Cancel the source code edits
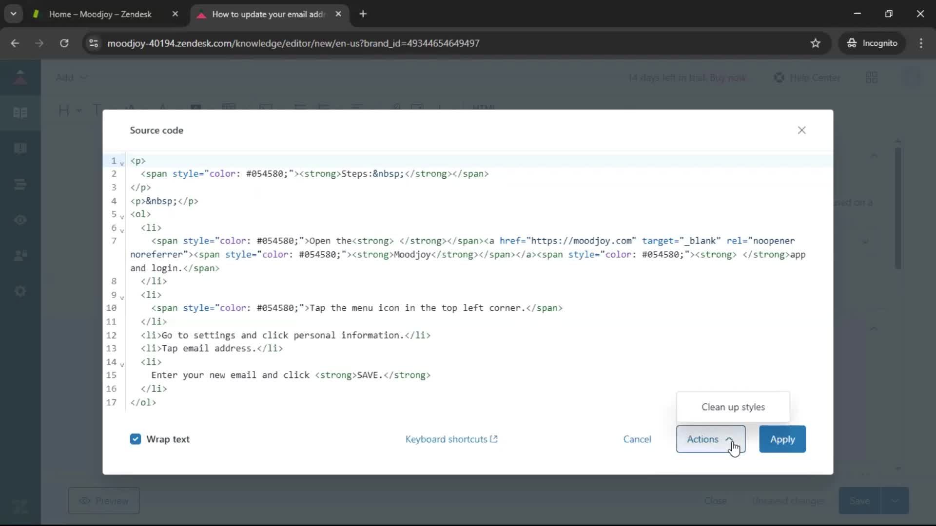The height and width of the screenshot is (526, 936). pos(637,439)
